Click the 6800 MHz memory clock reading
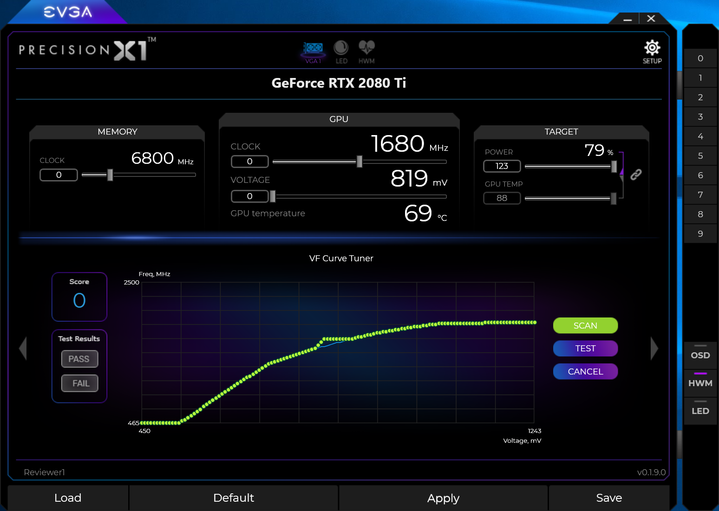This screenshot has width=719, height=511. [x=162, y=159]
